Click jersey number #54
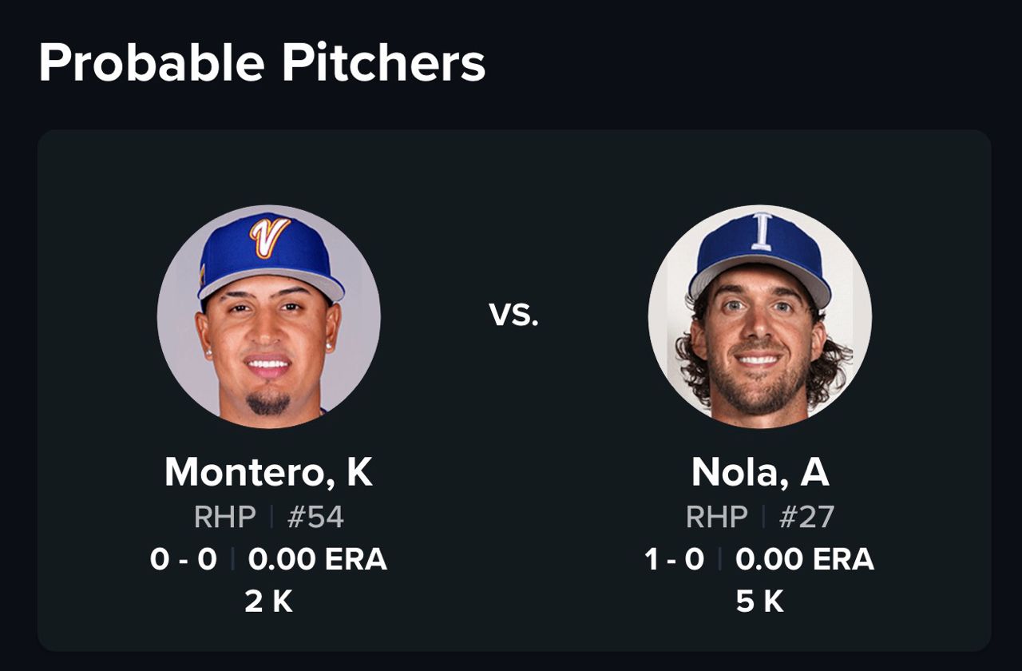1022x671 pixels. click(x=315, y=518)
